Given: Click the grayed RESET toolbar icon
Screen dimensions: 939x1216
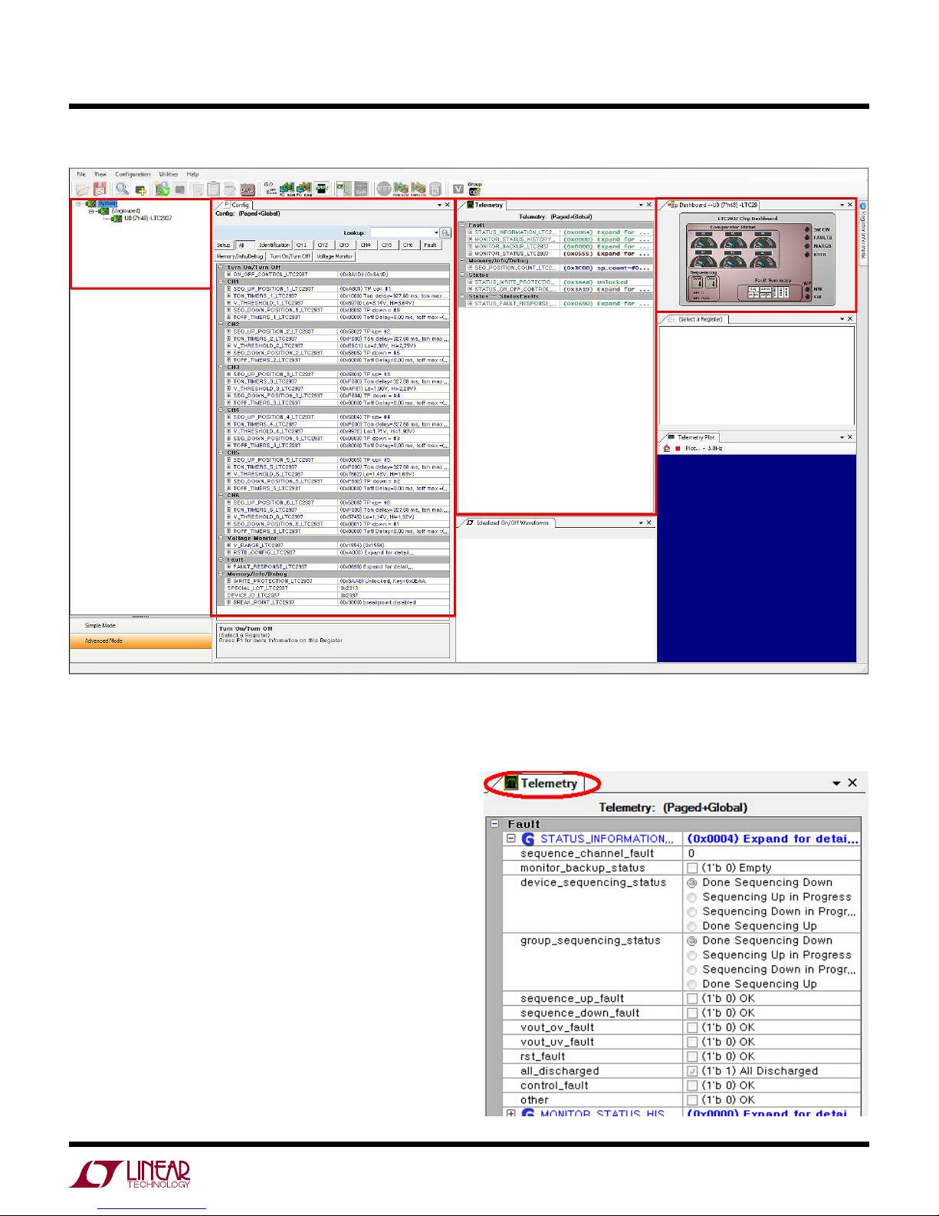Looking at the screenshot, I should click(384, 189).
